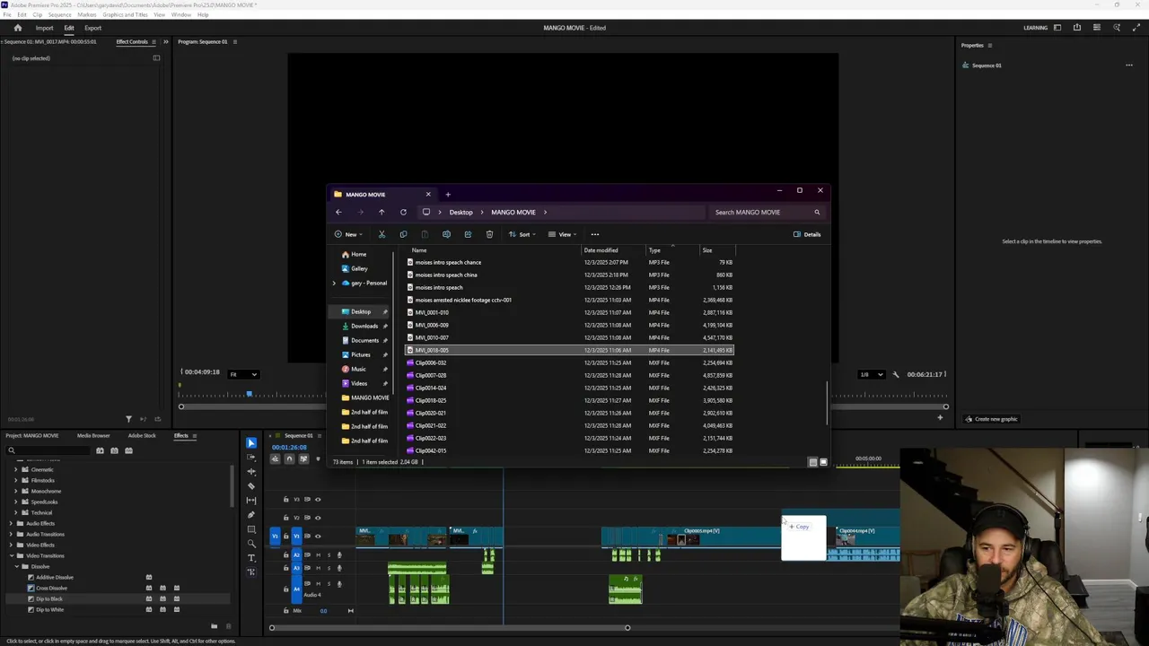Viewport: 1149px width, 646px height.
Task: Toggle V1 source patching button
Action: pos(276,537)
